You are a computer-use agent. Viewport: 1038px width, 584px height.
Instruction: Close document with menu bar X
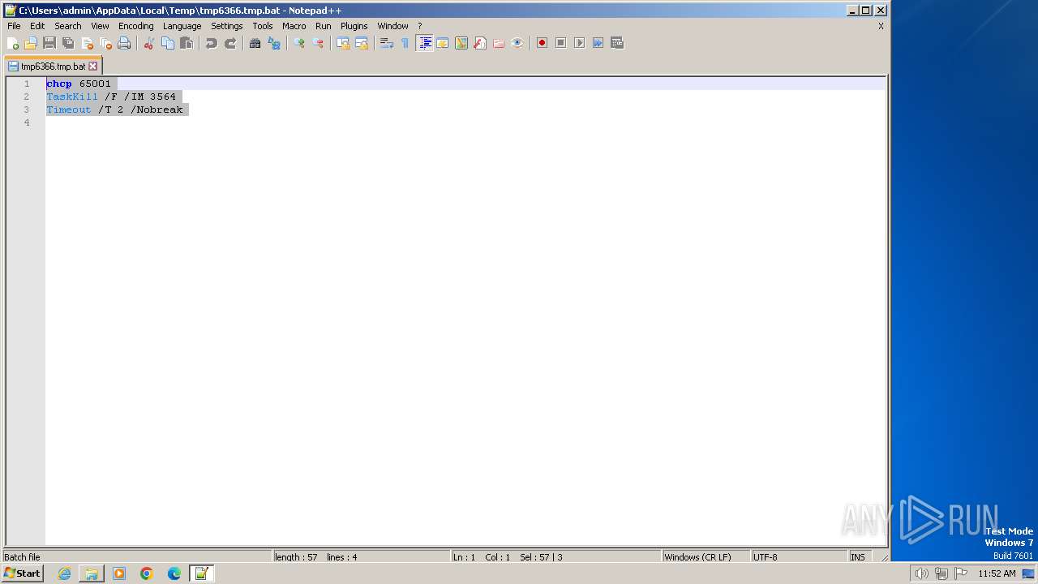(881, 26)
